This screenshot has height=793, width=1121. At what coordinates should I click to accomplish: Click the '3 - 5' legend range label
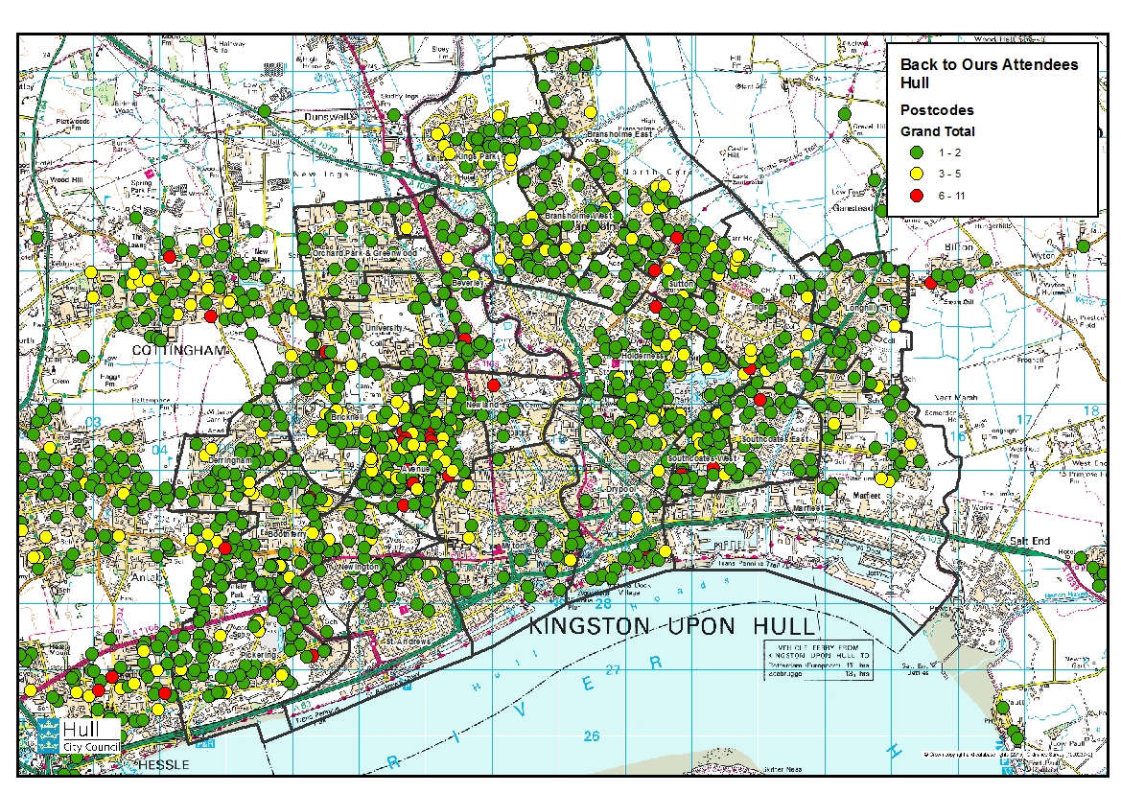(949, 174)
